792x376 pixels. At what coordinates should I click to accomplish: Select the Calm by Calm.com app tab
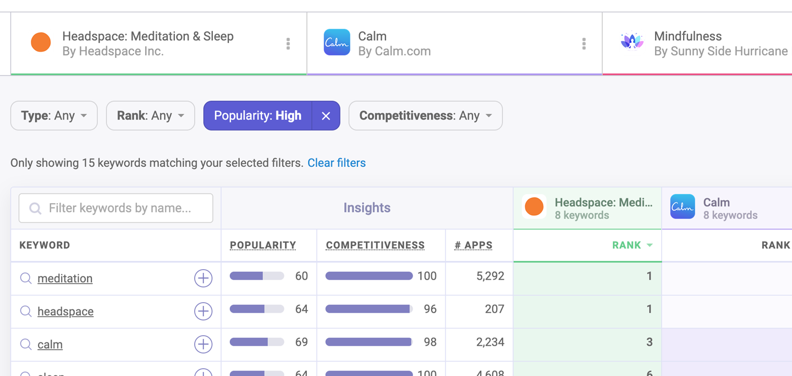454,43
